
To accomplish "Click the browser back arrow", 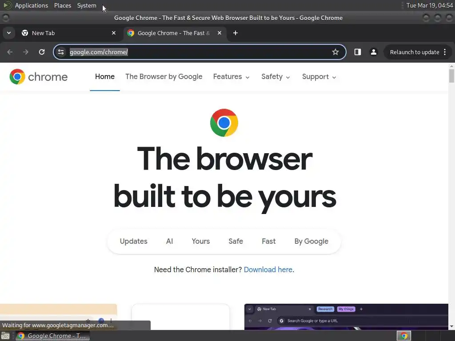I will coord(10,52).
